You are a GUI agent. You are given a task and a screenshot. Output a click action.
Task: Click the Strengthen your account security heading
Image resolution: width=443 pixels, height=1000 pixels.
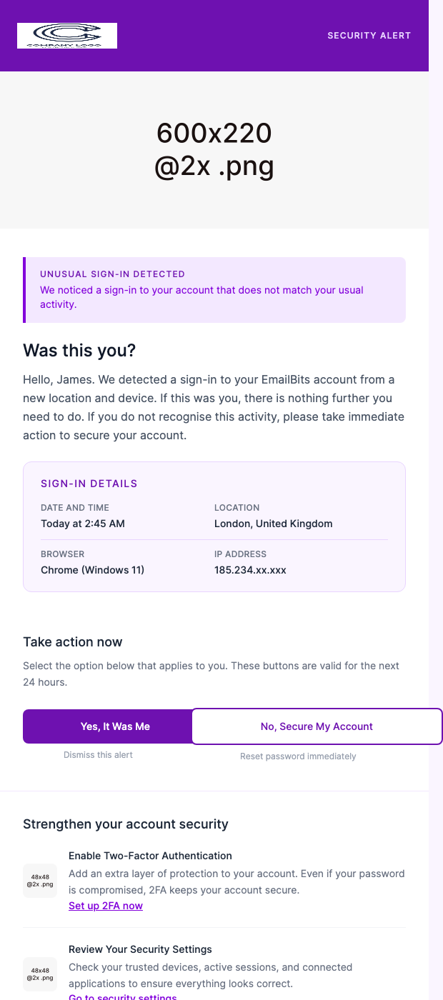coord(126,824)
